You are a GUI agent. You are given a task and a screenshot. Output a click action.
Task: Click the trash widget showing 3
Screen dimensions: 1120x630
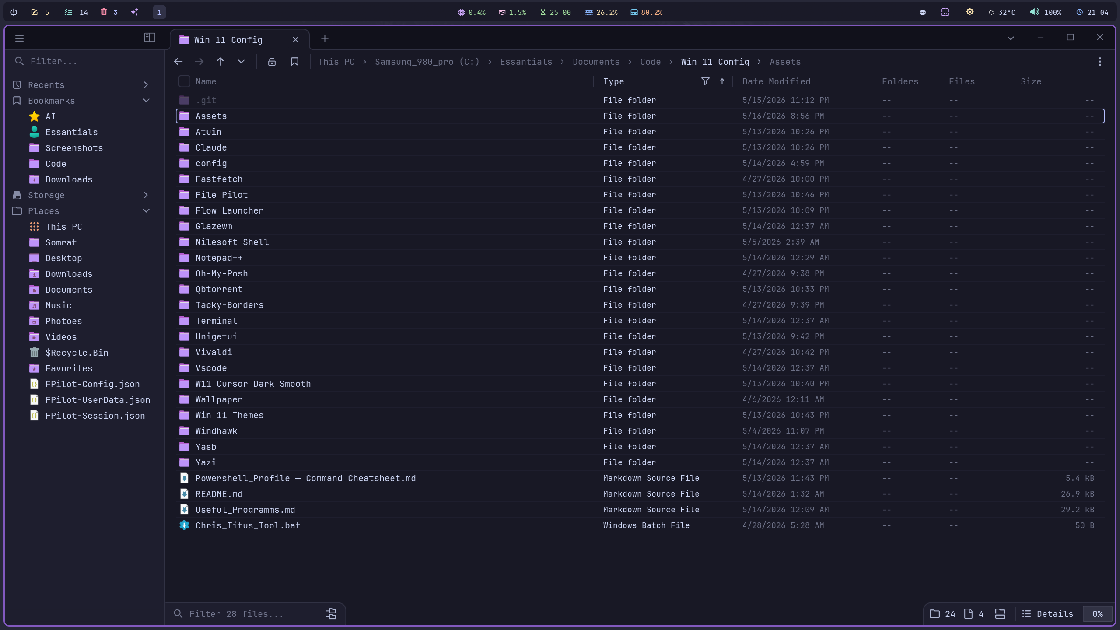pos(109,12)
